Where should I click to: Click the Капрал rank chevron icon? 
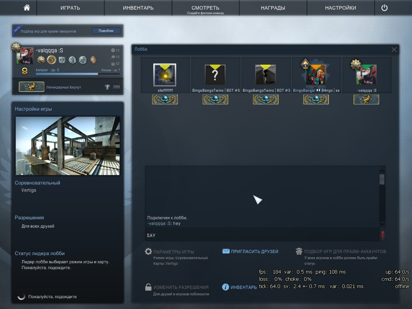[x=25, y=71]
